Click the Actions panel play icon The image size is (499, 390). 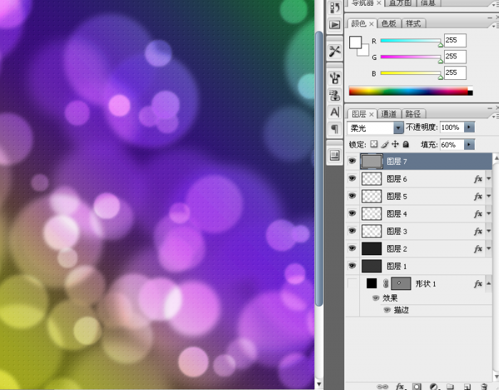[334, 25]
